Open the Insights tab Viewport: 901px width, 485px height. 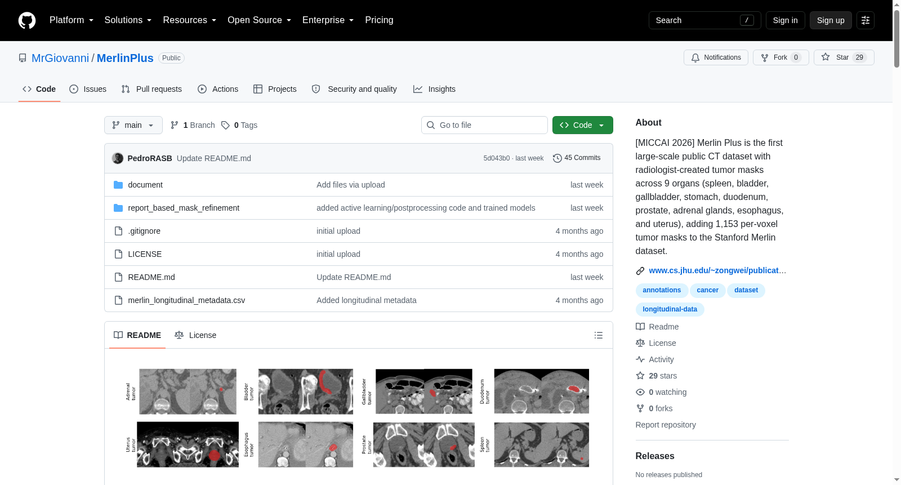[x=434, y=89]
